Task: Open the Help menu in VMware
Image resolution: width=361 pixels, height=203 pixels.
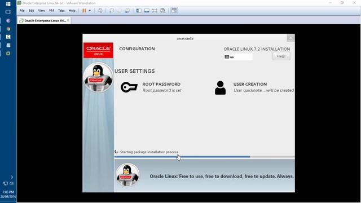Action: [x=72, y=11]
